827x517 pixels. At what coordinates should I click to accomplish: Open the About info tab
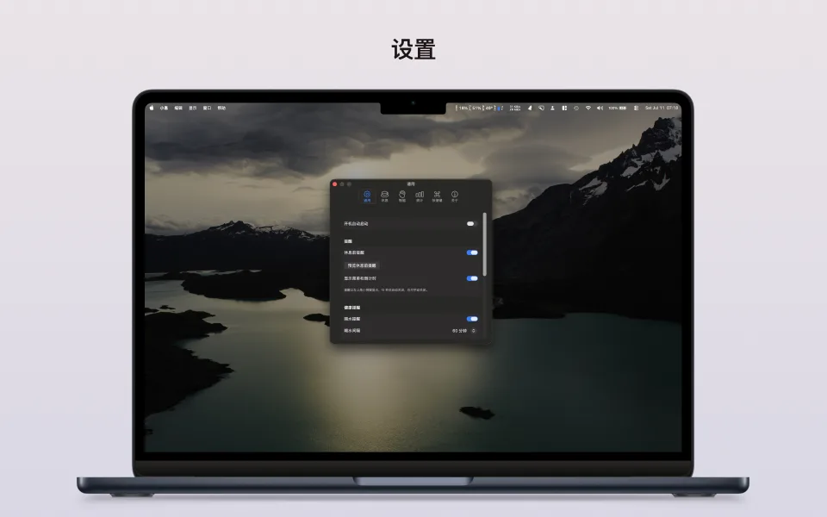tap(455, 196)
